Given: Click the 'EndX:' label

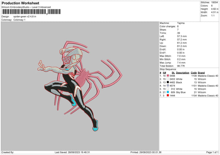Looking at the screenshot, I should 163,49.
